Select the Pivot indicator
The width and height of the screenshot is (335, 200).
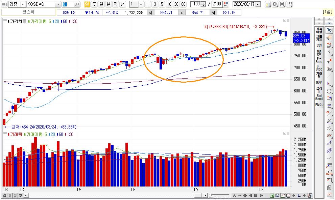319,105
